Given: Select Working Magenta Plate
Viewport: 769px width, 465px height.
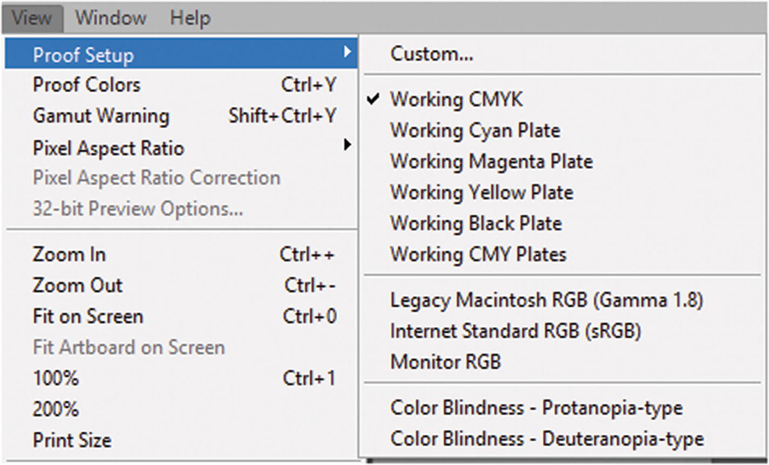Looking at the screenshot, I should pos(491,161).
